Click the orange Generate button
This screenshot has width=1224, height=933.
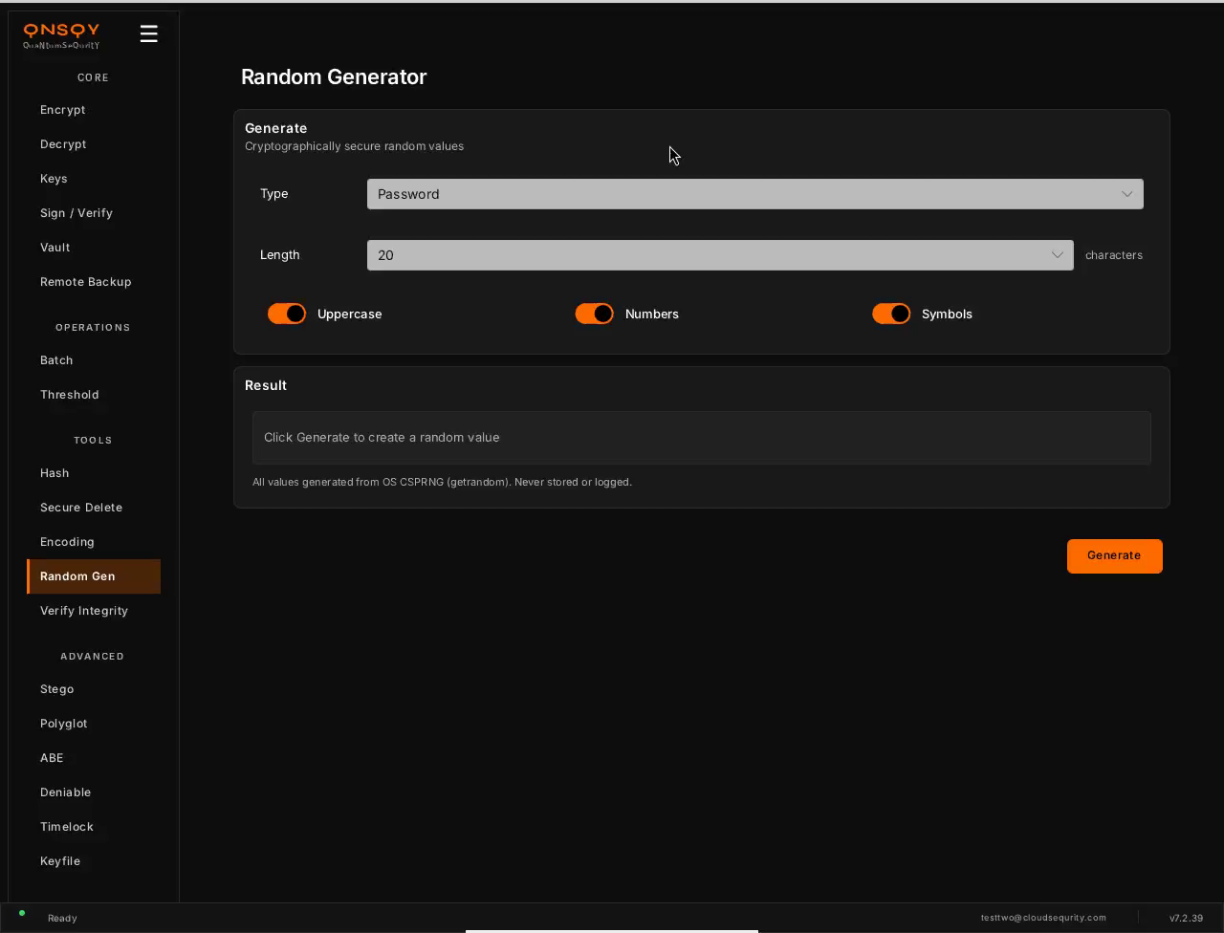[x=1115, y=555]
